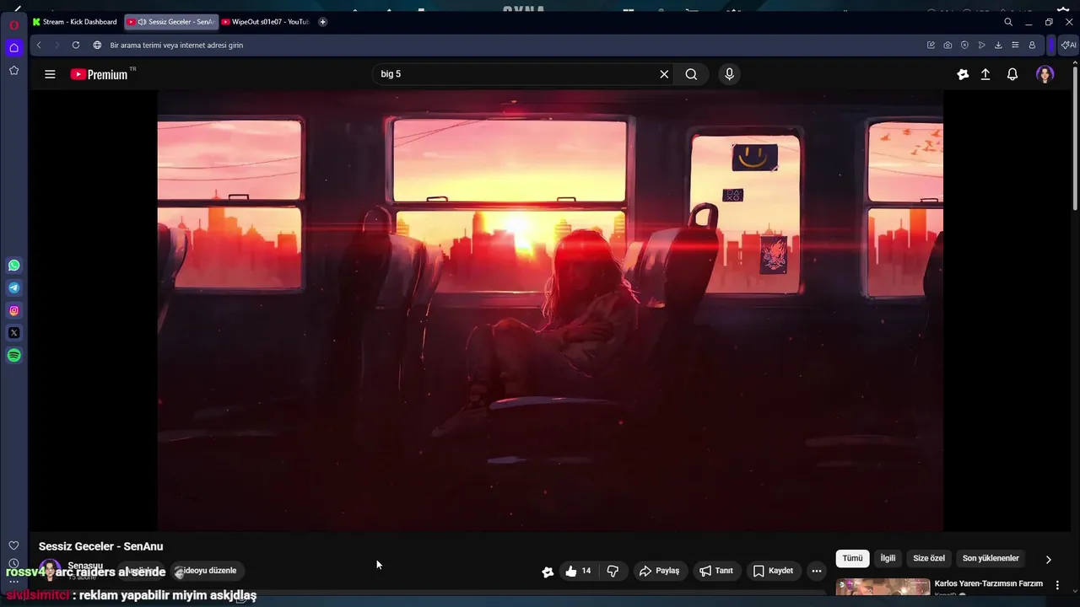Viewport: 1080px width, 607px height.
Task: Take snapshot with camera icon in address bar
Action: 948,45
